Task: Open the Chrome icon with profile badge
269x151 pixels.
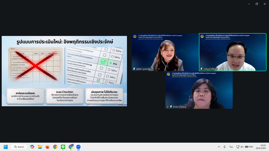Action: pos(71,147)
